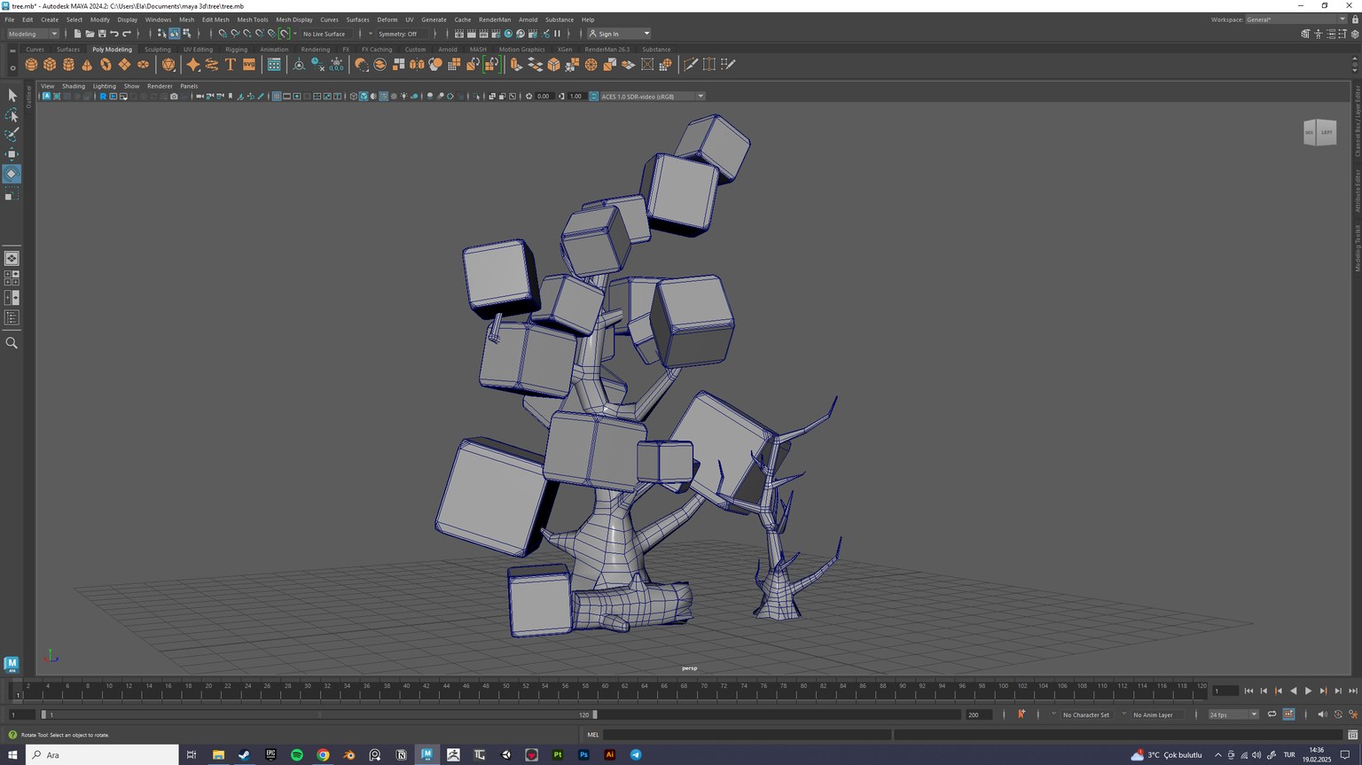
Task: Open the Modeling menu set dropdown
Action: 33,34
